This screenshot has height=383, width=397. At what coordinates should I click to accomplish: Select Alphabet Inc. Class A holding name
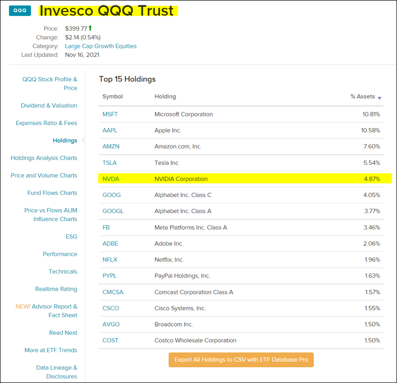183,211
